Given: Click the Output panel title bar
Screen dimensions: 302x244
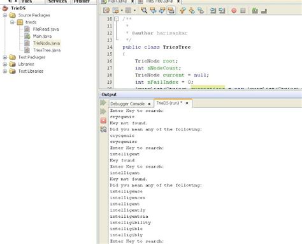Looking at the screenshot, I should coord(200,95).
